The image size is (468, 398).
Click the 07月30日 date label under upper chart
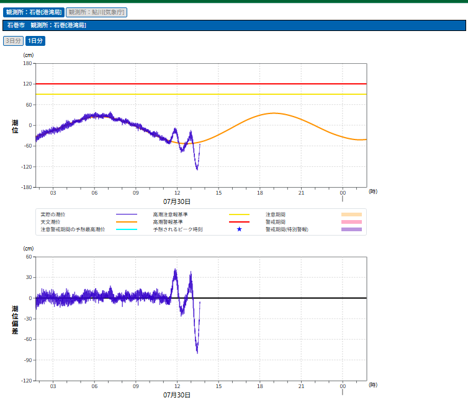[177, 201]
